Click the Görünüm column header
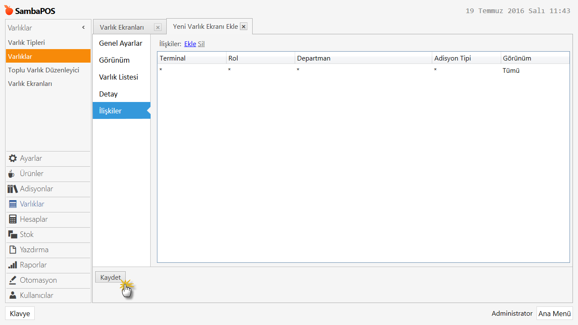This screenshot has height=325, width=578. (x=535, y=58)
